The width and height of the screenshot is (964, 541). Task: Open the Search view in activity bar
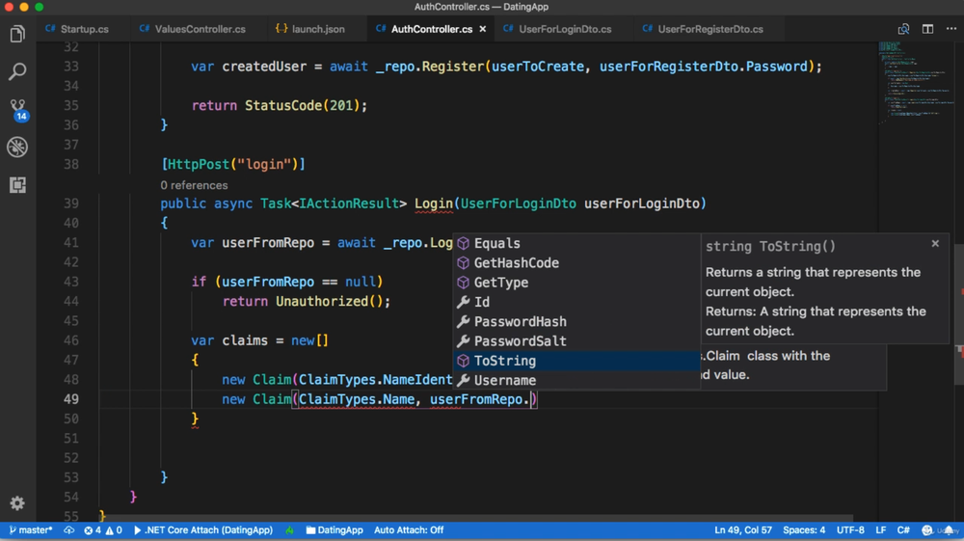[x=17, y=71]
